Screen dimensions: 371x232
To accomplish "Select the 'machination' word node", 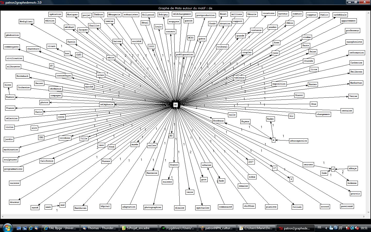I will [11, 150].
